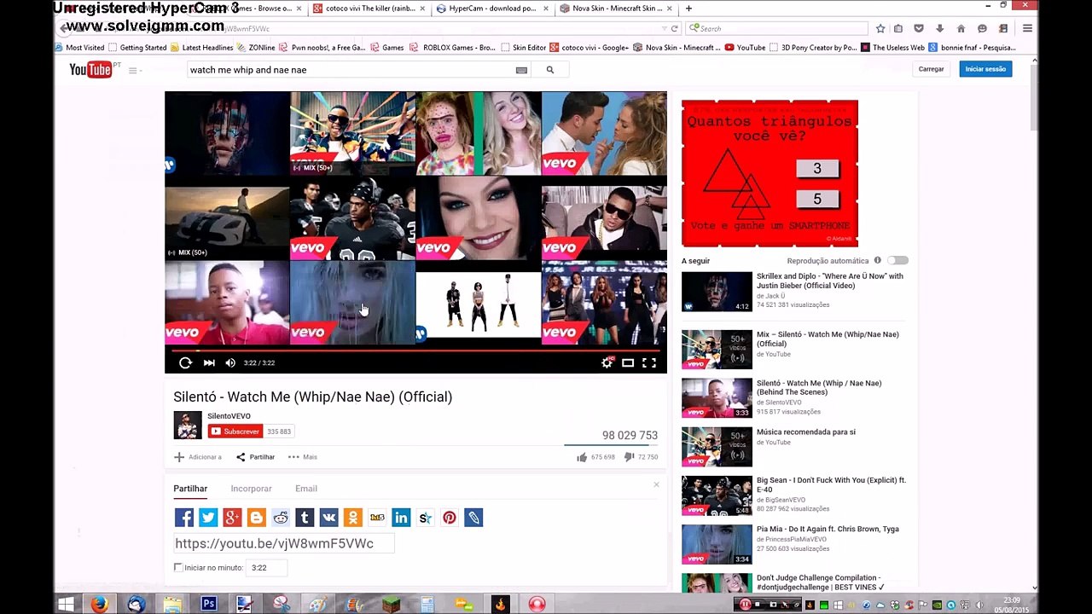Viewport: 1092px width, 614px height.
Task: Open the Windows Start menu
Action: pyautogui.click(x=66, y=605)
